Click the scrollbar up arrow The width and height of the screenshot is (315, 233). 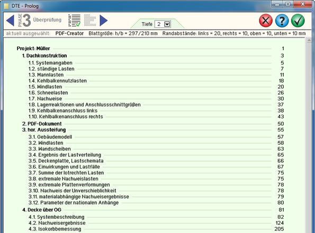click(x=309, y=41)
